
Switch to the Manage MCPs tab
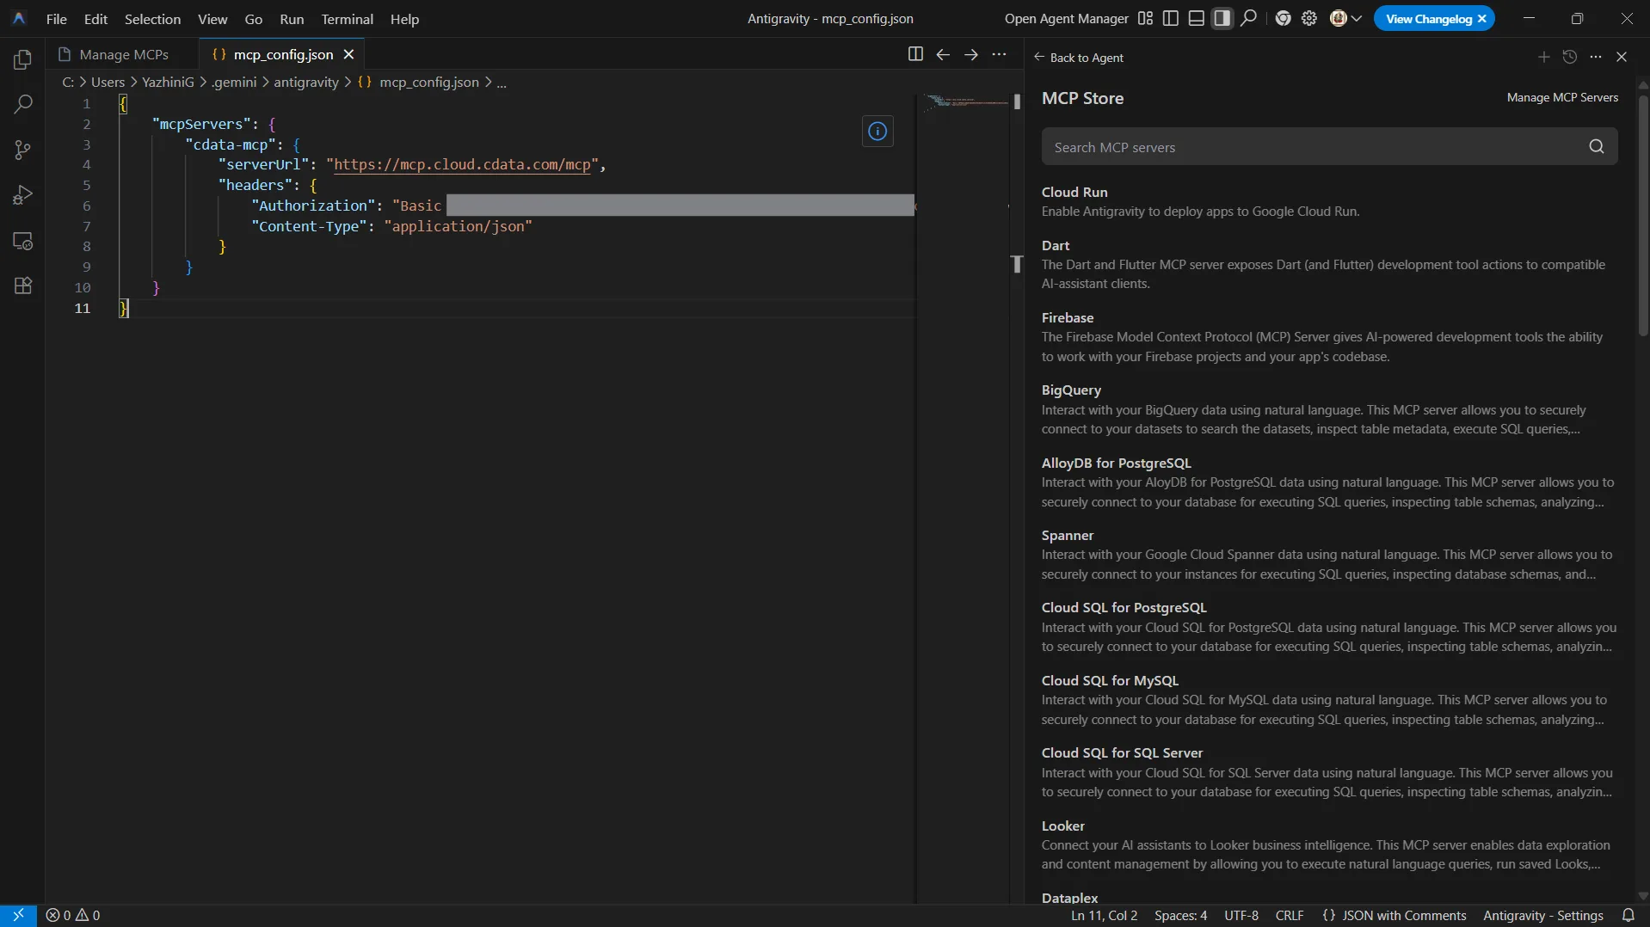click(x=123, y=54)
